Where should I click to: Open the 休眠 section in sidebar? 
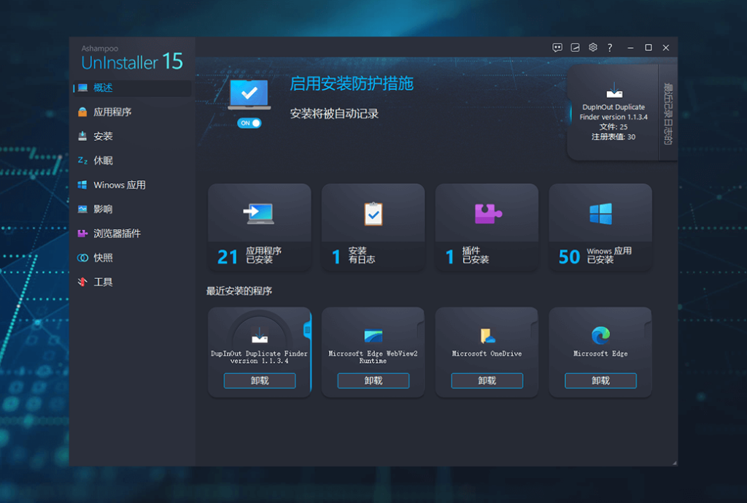tap(132, 161)
